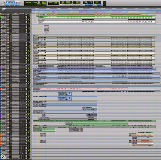Screen dimensions: 161x160
Task: Mute the Chambers aux track
Action: 8,152
